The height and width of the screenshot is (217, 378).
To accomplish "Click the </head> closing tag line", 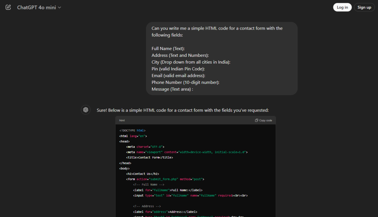I will pos(125,163).
